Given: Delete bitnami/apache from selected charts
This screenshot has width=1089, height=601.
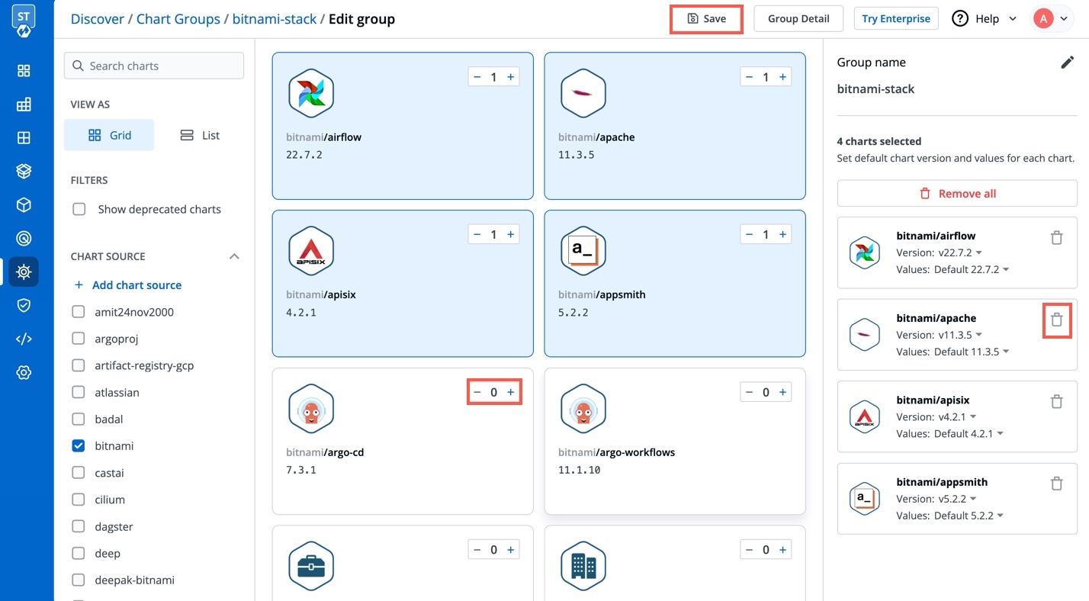Looking at the screenshot, I should 1056,320.
